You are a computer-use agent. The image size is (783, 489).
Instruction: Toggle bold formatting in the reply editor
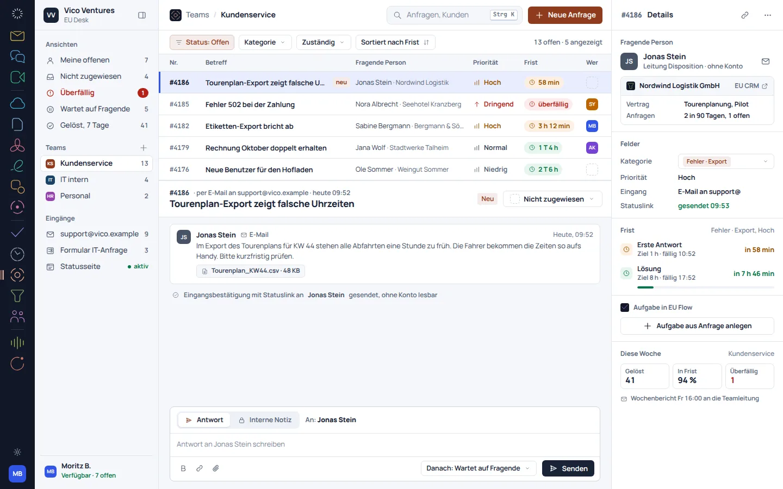click(x=183, y=468)
